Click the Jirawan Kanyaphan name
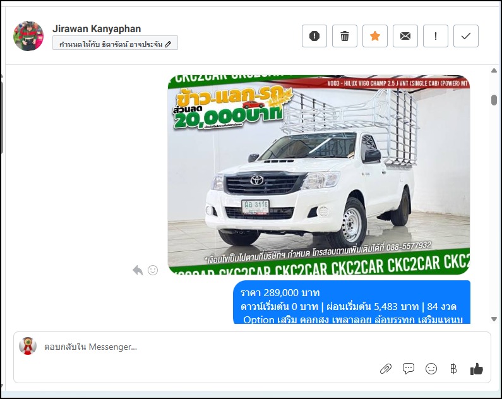The image size is (502, 399). (x=97, y=29)
